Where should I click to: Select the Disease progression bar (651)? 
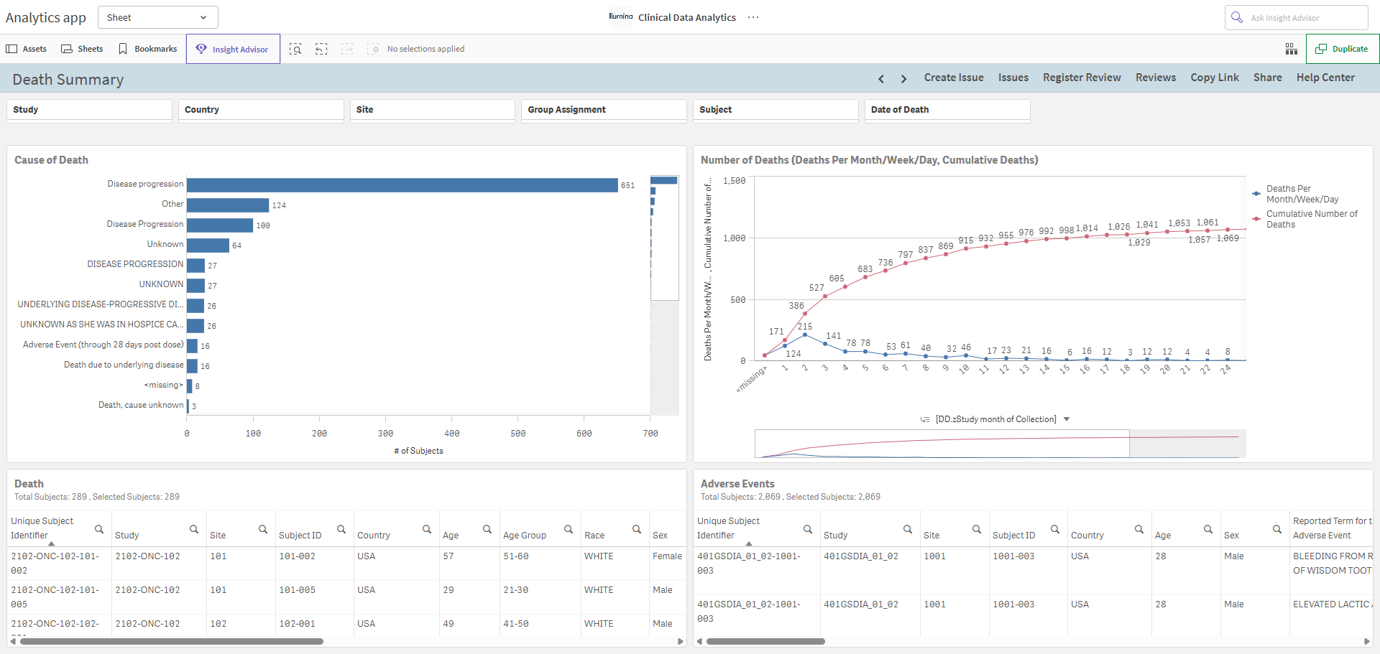[402, 184]
